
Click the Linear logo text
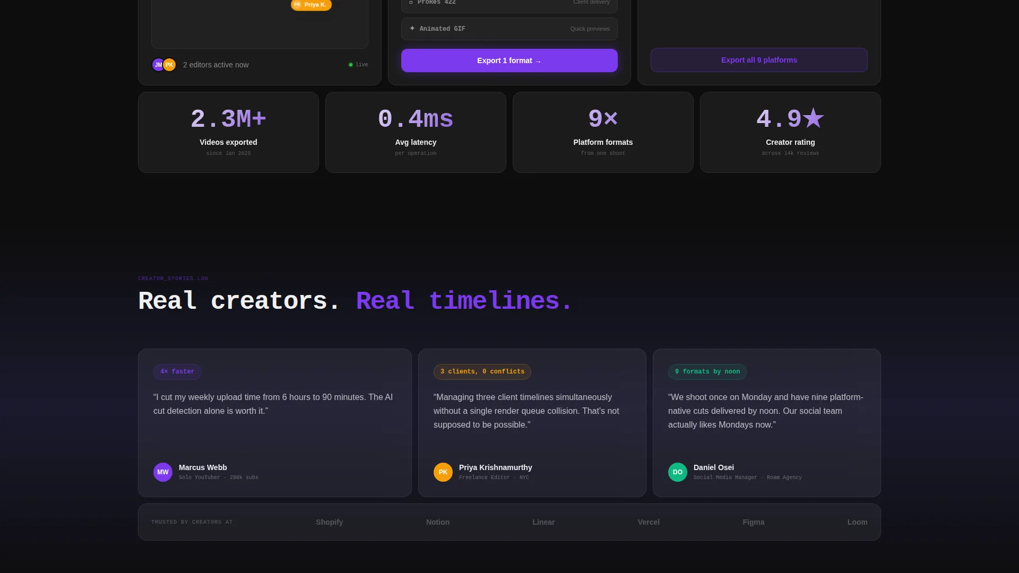(543, 522)
